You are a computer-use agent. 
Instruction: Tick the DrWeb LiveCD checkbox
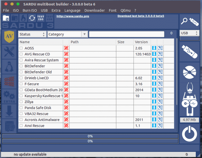pyautogui.click(x=21, y=78)
